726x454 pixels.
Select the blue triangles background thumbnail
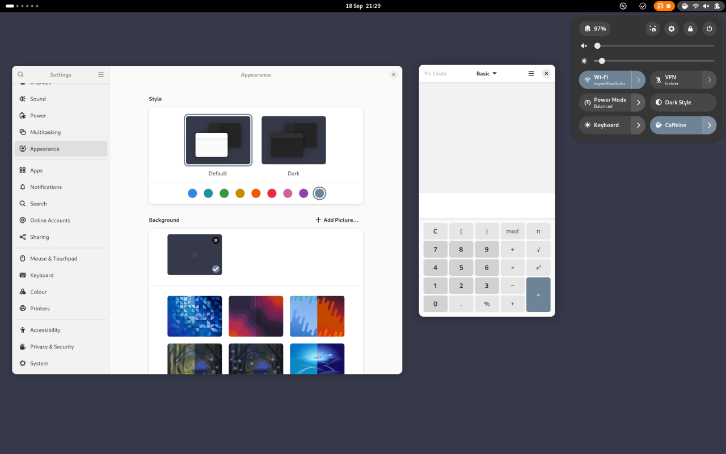pyautogui.click(x=195, y=316)
